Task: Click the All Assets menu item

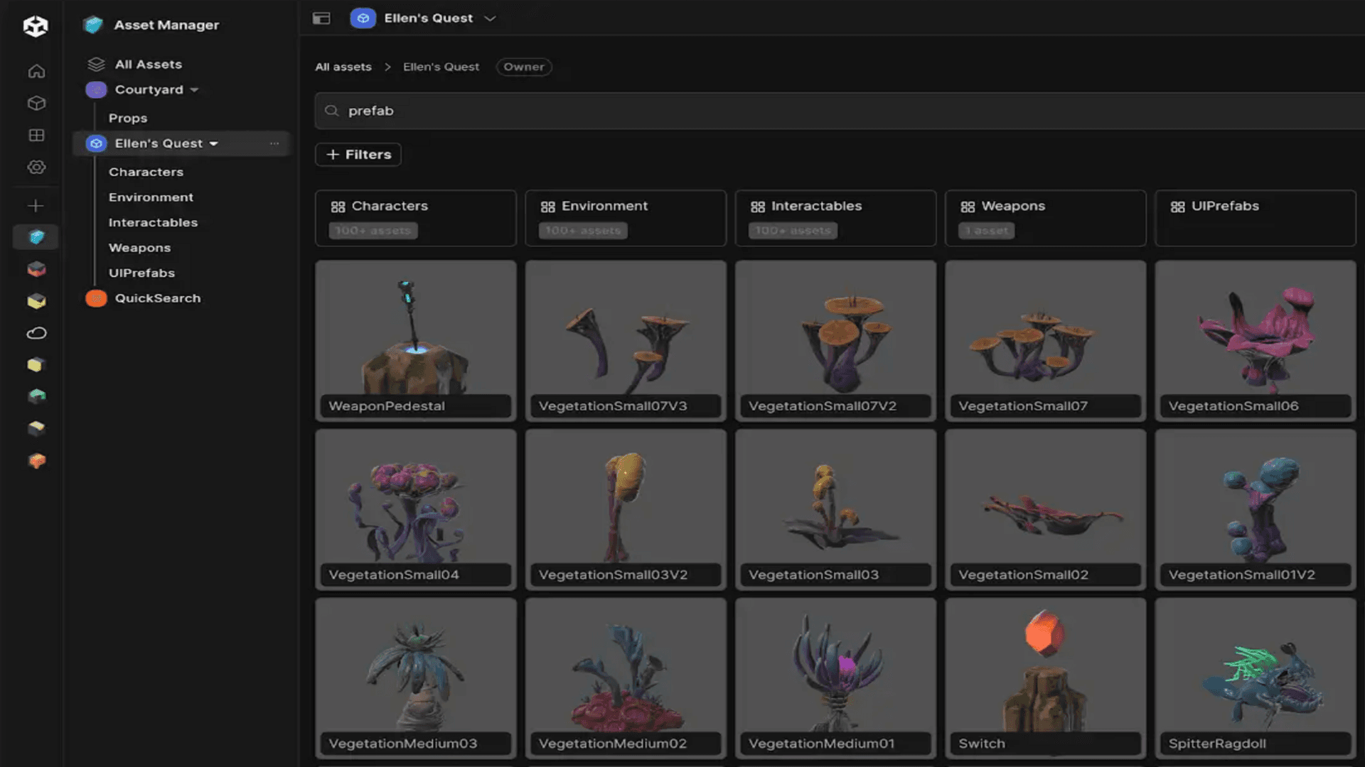Action: pos(148,64)
